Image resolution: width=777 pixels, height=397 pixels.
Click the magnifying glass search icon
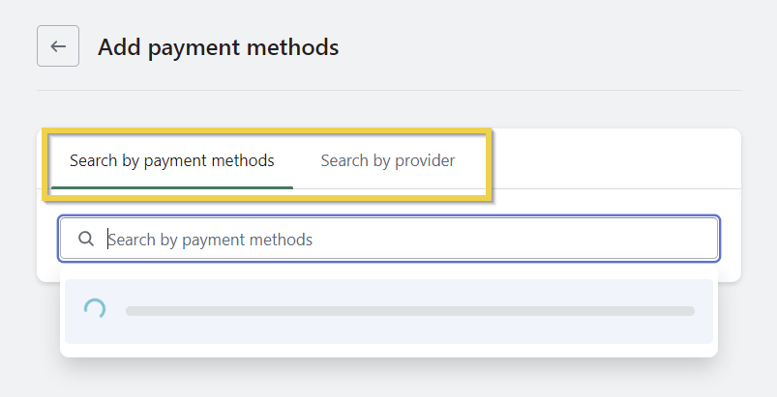(x=86, y=239)
